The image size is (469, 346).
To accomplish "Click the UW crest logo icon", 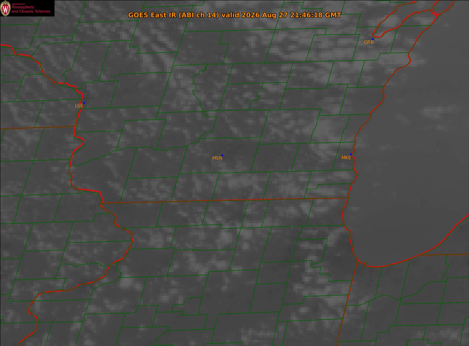I will [5, 8].
